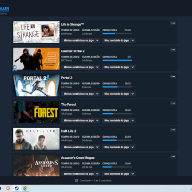Expand Meu conteúdo do jogo for Life is Strange

(119, 40)
